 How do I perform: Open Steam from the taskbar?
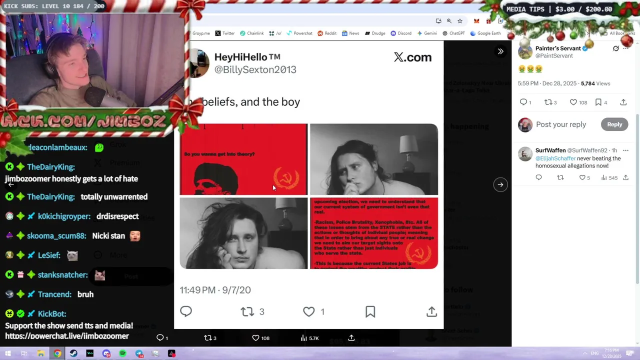click(x=73, y=353)
